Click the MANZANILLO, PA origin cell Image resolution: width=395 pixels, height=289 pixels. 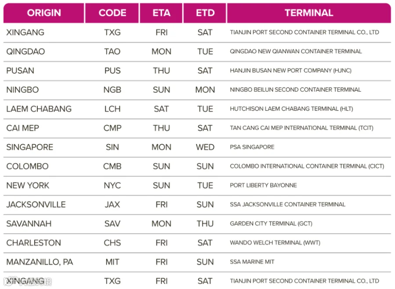pos(39,262)
